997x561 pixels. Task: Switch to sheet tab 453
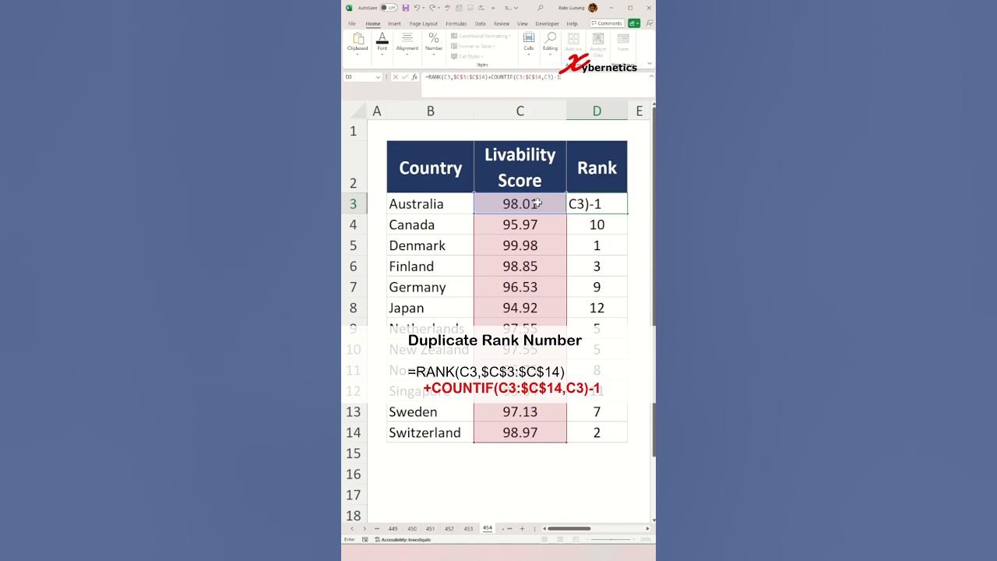tap(468, 528)
